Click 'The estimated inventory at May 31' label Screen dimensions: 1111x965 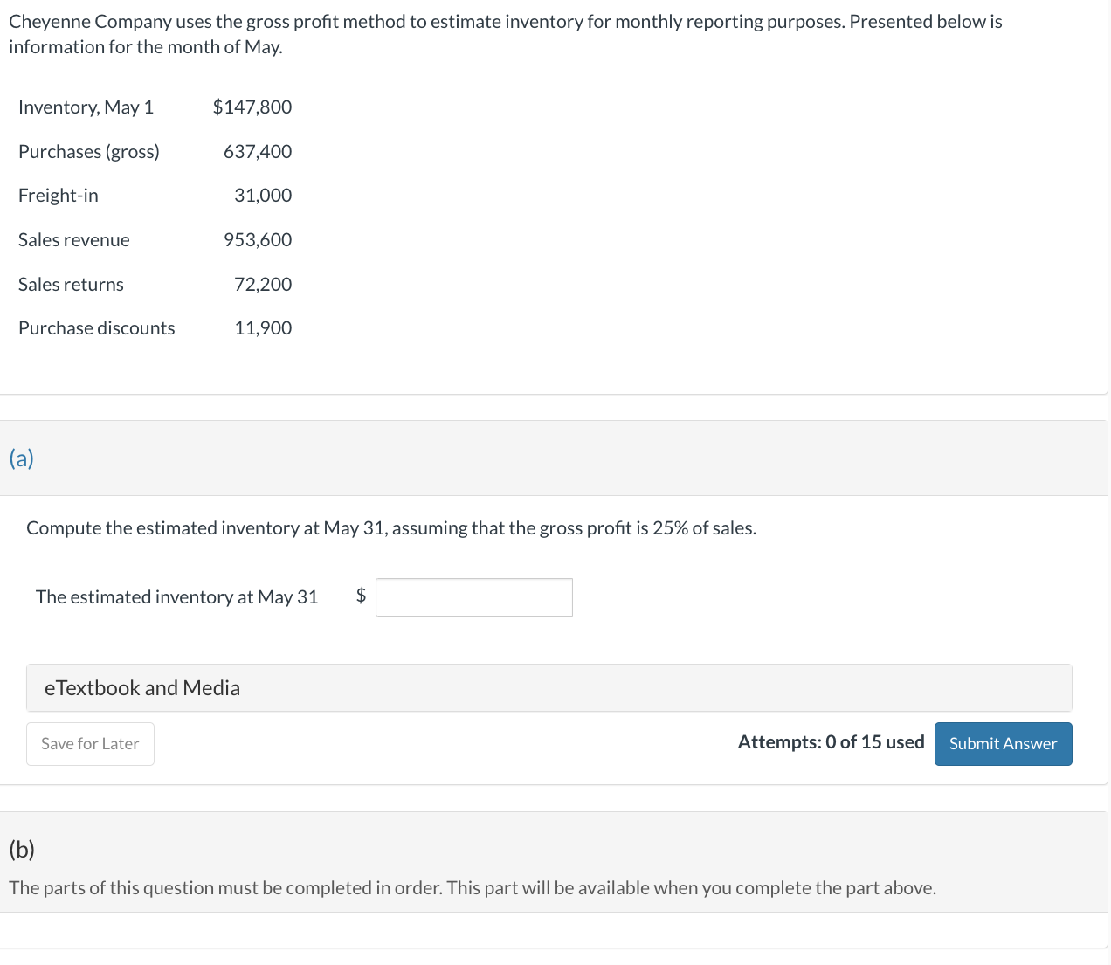[177, 597]
